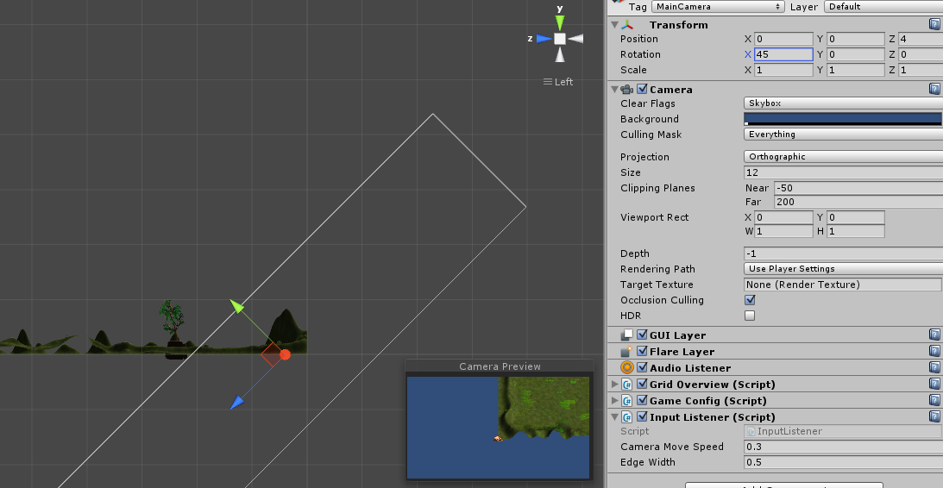Click the orthographic Size field
The image size is (943, 488).
click(843, 172)
